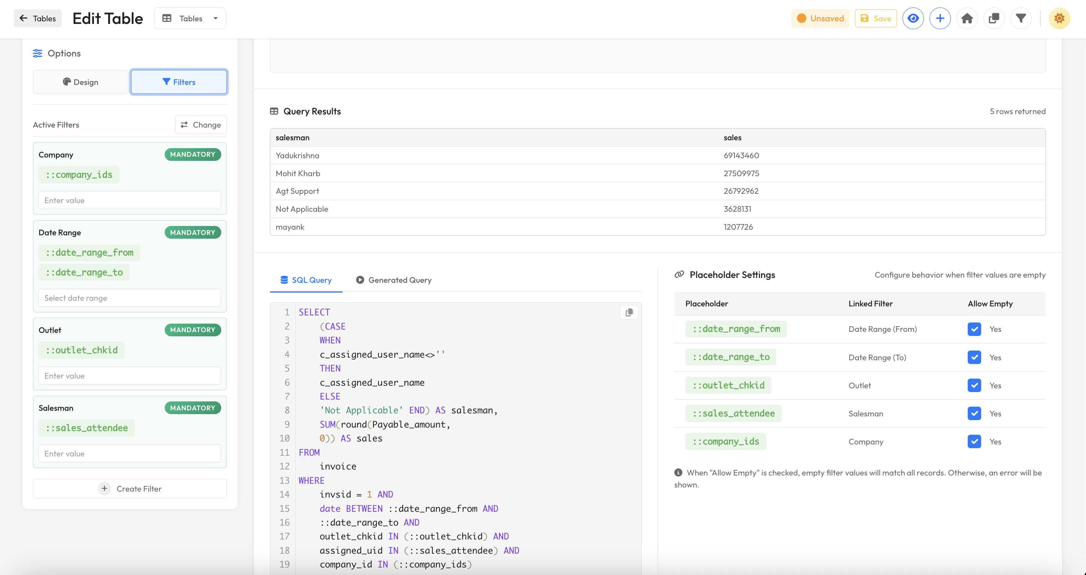Image resolution: width=1086 pixels, height=575 pixels.
Task: Open the funnel filter icon in header
Action: click(x=1020, y=19)
